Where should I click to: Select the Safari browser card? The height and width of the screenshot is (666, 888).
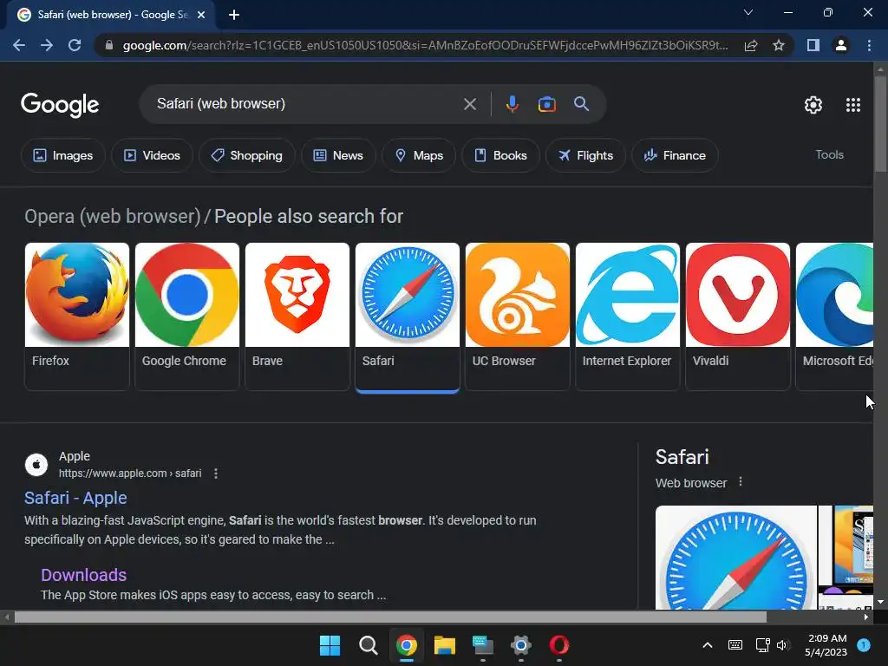(408, 317)
